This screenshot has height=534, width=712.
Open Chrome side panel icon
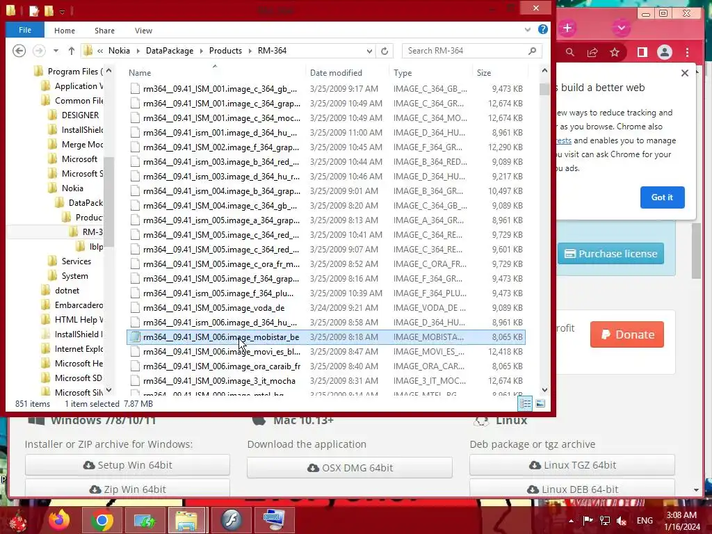click(x=642, y=52)
